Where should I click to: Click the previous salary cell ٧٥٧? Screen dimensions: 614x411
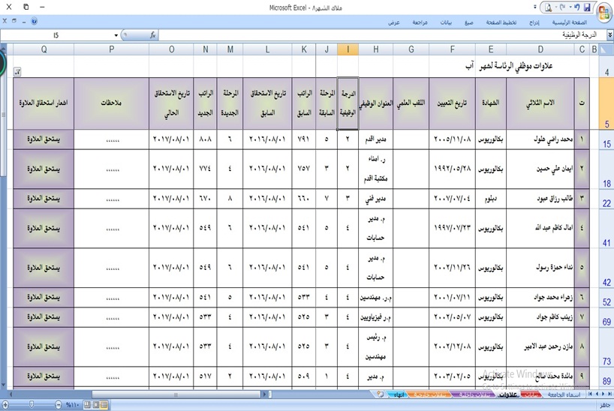pos(304,169)
